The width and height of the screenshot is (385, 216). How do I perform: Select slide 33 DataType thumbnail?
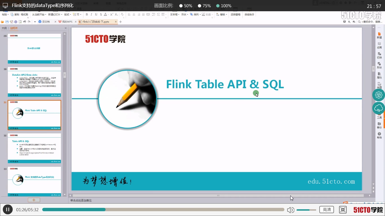[x=34, y=181]
